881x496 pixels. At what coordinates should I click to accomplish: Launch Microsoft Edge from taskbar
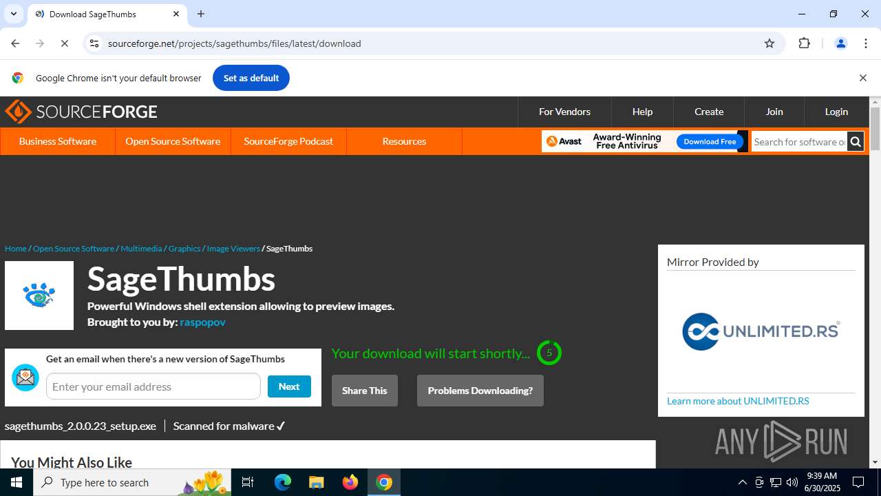point(283,482)
